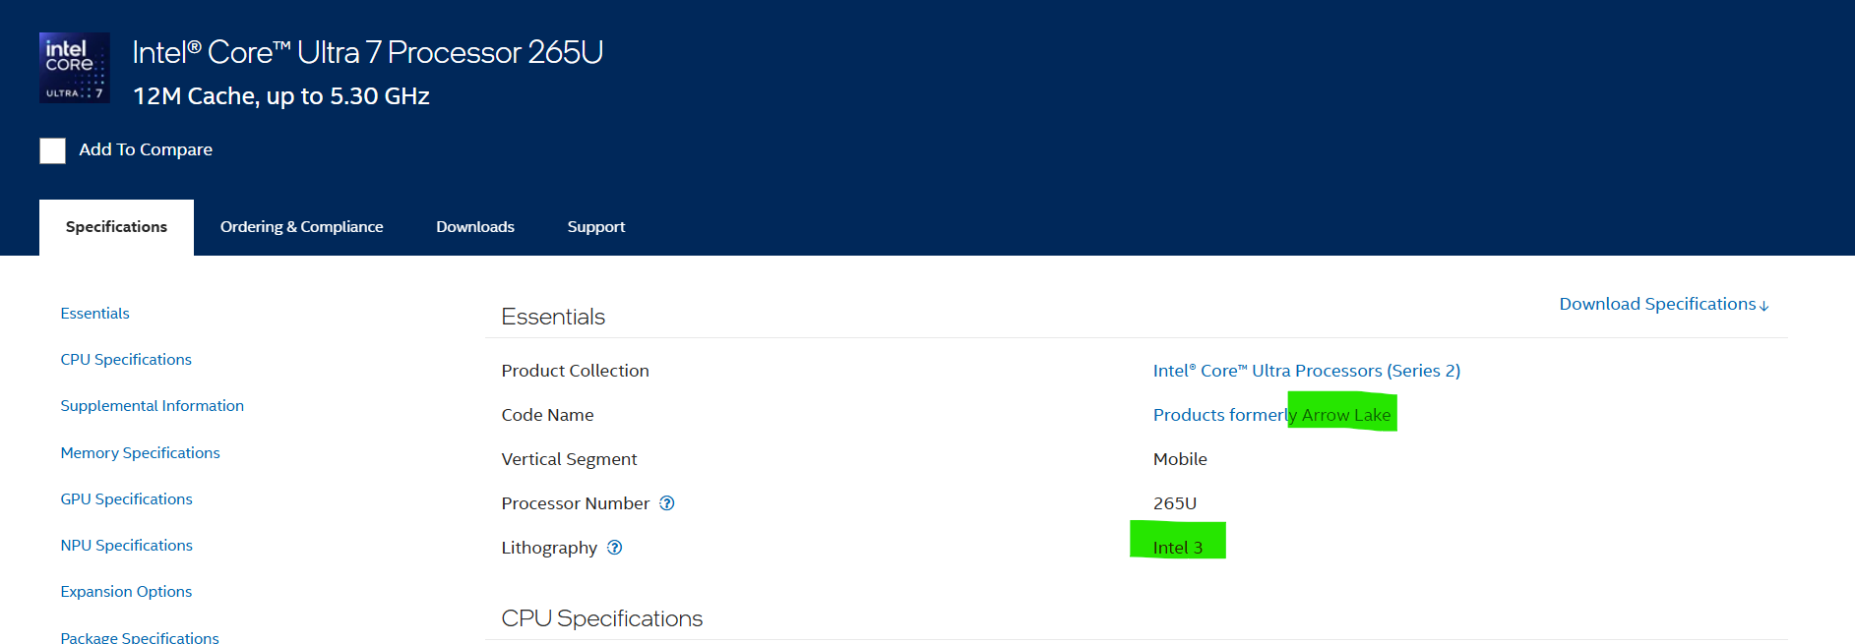Image resolution: width=1855 pixels, height=644 pixels.
Task: Click the Processor Number help question icon
Action: point(667,503)
